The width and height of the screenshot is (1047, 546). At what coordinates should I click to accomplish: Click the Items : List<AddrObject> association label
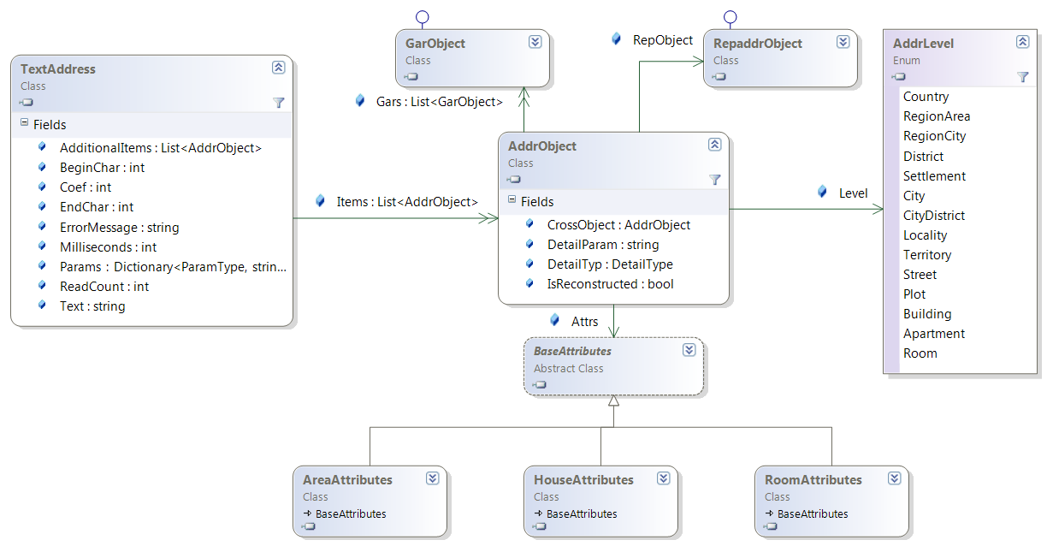407,202
